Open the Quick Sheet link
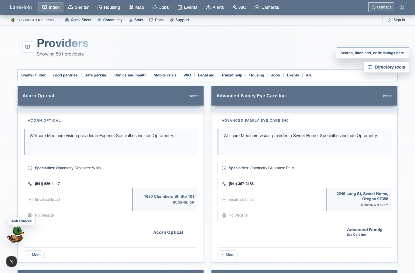 coord(78,20)
